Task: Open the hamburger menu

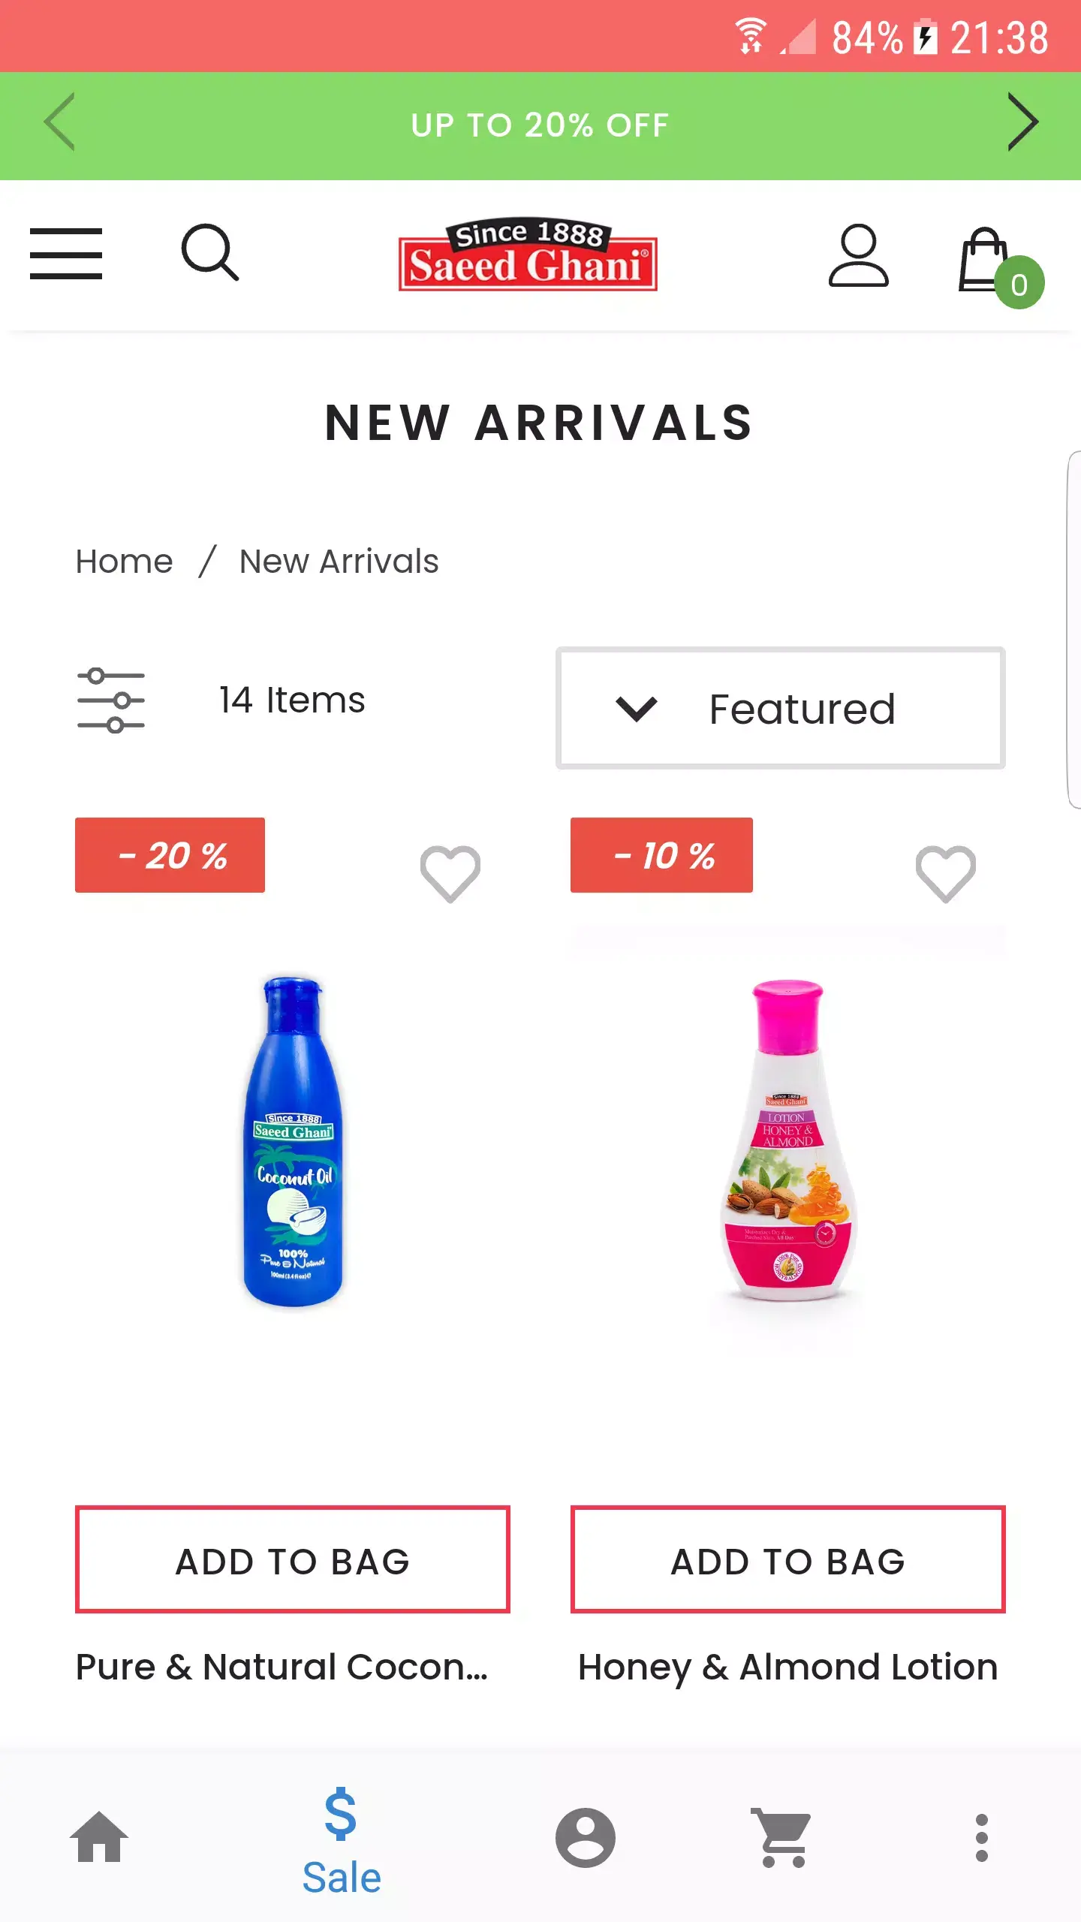Action: (66, 254)
